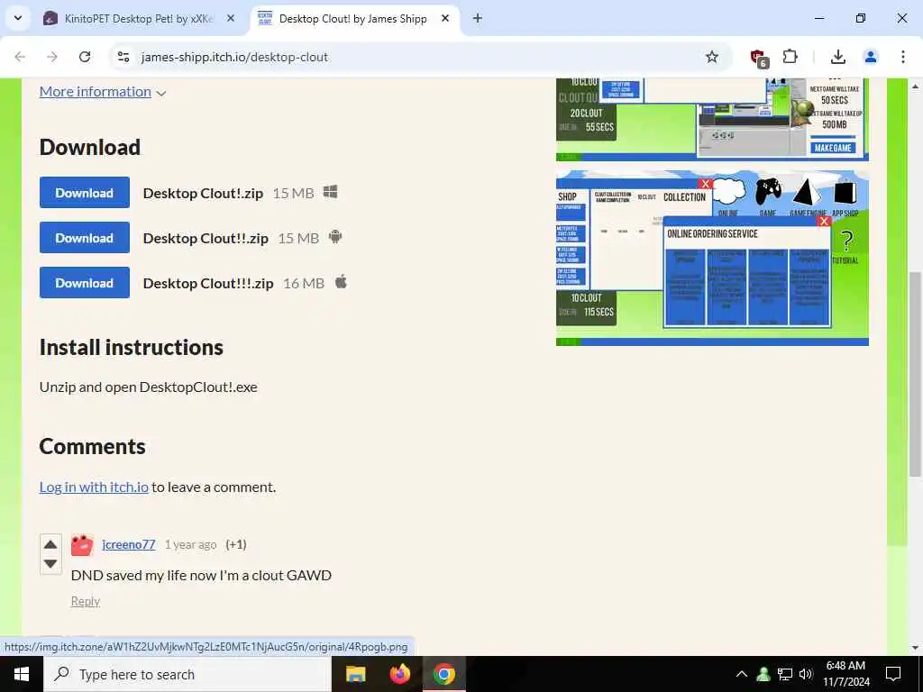
Task: Click the Desktop Clout!!!.zip file name
Action: pos(208,284)
